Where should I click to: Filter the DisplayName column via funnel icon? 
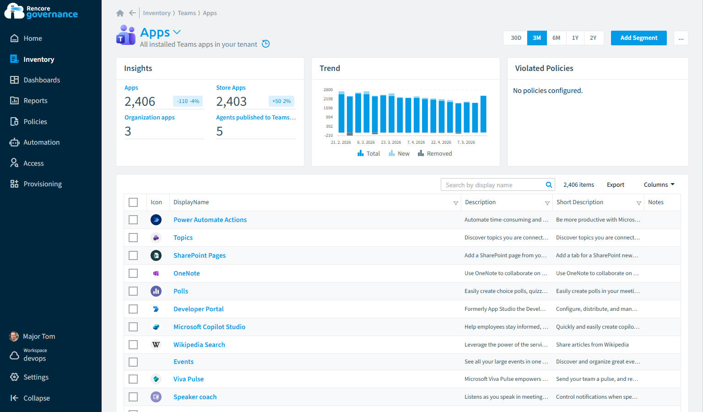tap(455, 203)
